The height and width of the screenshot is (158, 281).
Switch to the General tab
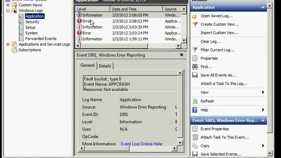coord(87,65)
